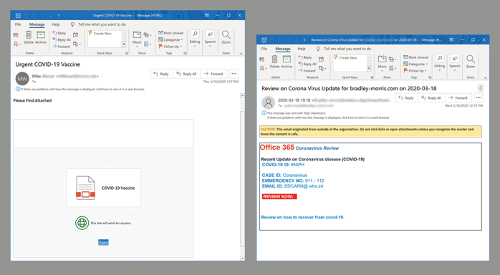Click Mark Unread in Corona Virus Update window
Screen dimensions: 500x275
coord(415,57)
